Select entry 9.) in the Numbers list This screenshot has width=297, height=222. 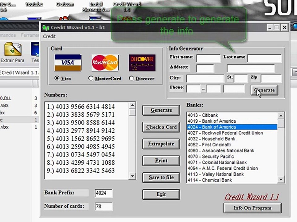(81, 171)
